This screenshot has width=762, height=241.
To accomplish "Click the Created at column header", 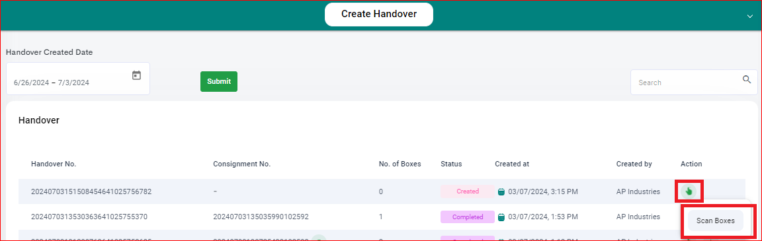I will (x=512, y=164).
